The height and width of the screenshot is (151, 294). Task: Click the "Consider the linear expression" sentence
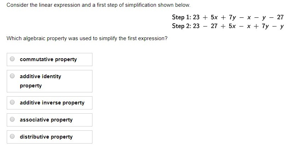click(x=98, y=5)
